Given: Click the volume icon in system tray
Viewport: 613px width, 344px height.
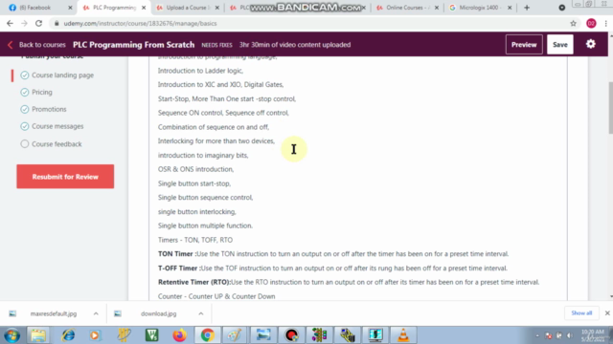Looking at the screenshot, I should (569, 335).
